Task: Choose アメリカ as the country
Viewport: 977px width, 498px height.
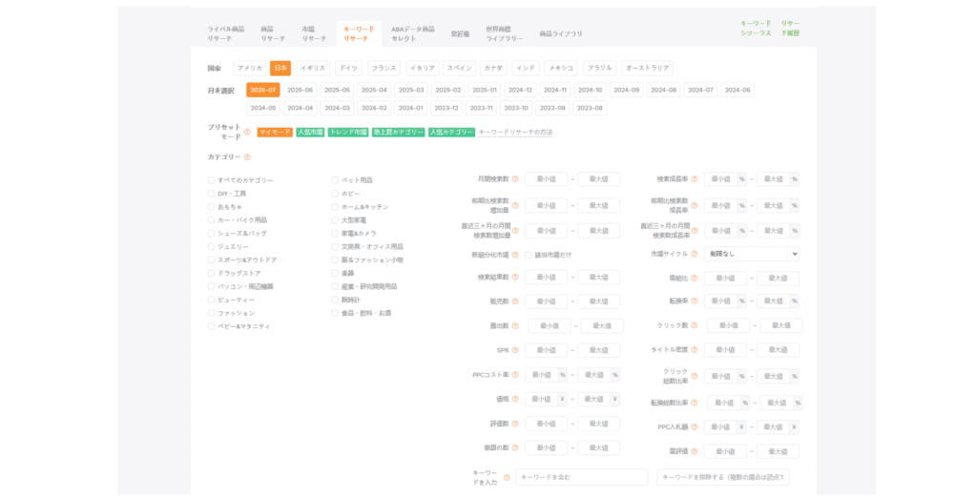Action: click(x=249, y=69)
